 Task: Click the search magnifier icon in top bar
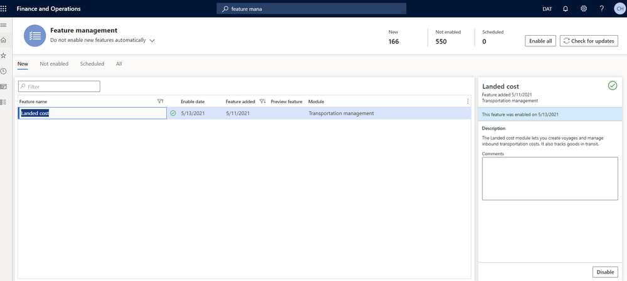pyautogui.click(x=226, y=9)
